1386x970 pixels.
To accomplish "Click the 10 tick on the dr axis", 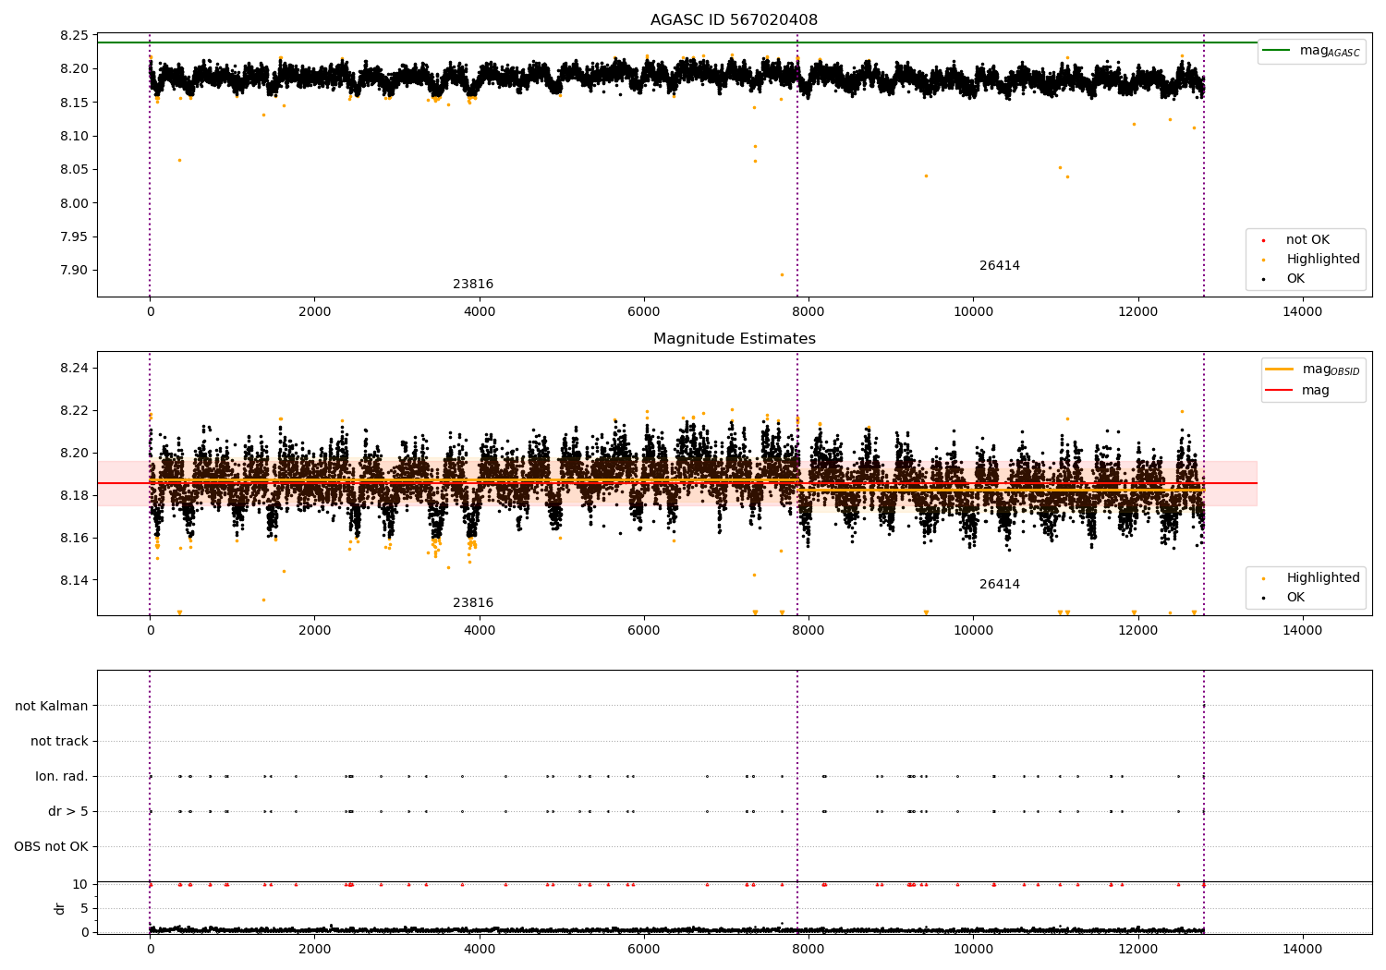I will point(80,884).
